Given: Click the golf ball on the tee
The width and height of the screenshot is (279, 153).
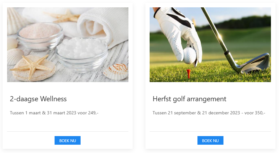Looking at the screenshot, I should point(189,56).
